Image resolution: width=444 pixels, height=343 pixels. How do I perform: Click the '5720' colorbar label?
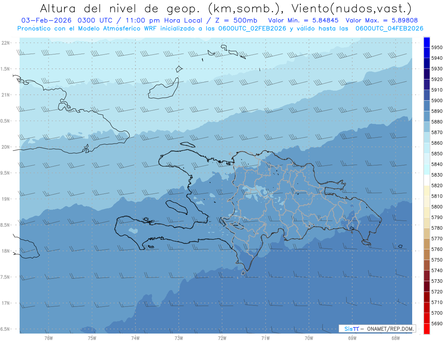click(437, 292)
